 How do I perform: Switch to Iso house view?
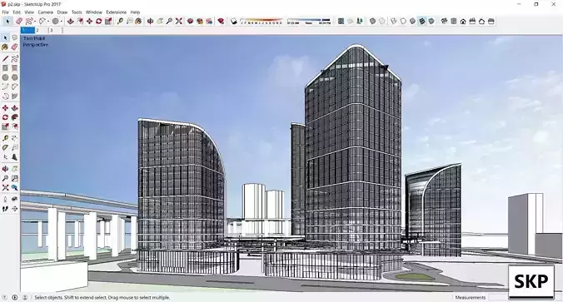coord(444,22)
